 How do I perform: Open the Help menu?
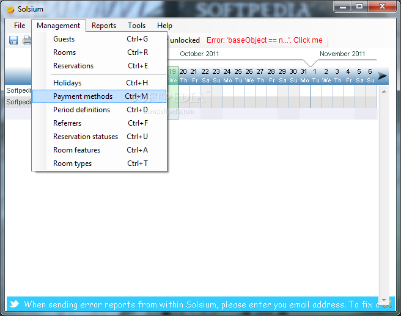pyautogui.click(x=164, y=26)
